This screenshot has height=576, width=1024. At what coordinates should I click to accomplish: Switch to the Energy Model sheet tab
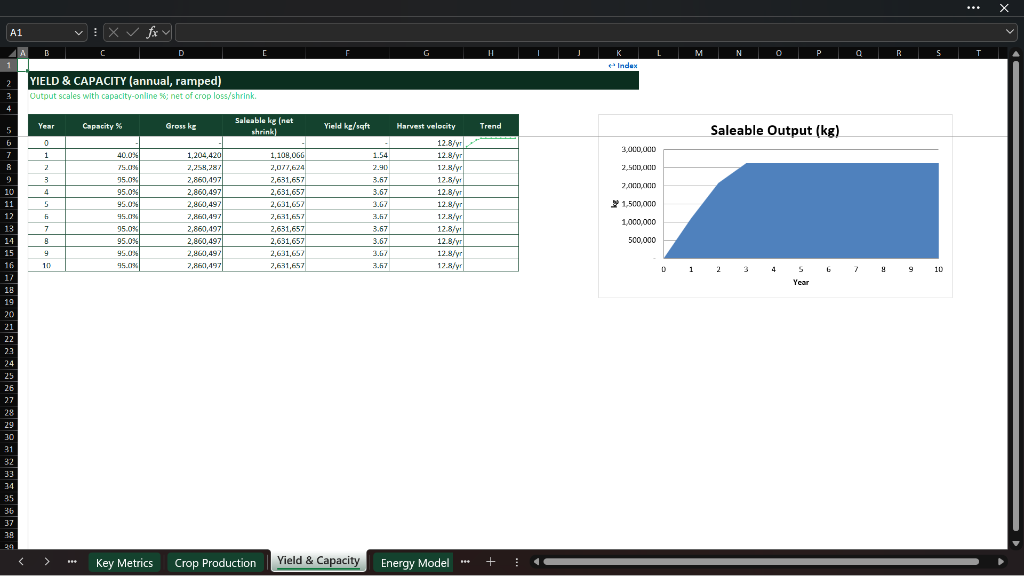(414, 563)
